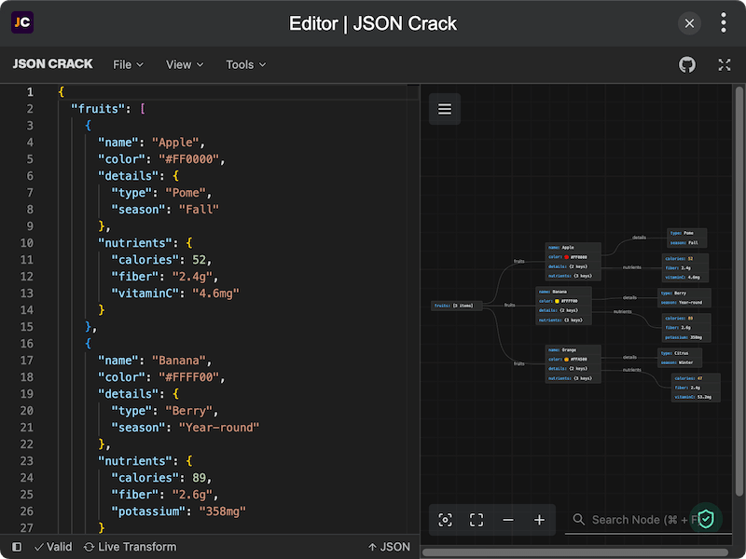Select "name: Banana" row in the graph
This screenshot has height=559, width=746.
(x=563, y=292)
